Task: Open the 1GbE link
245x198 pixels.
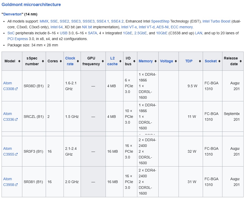Action: point(128,33)
